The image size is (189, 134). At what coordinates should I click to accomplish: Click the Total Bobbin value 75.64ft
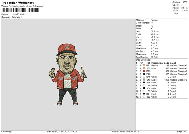coord(154,57)
